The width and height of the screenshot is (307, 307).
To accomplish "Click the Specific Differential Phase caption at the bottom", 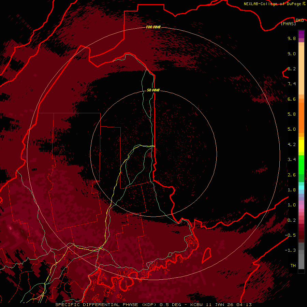I will pyautogui.click(x=153, y=305).
